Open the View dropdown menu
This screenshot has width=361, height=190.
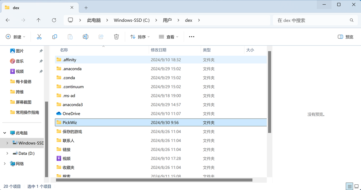point(169,37)
